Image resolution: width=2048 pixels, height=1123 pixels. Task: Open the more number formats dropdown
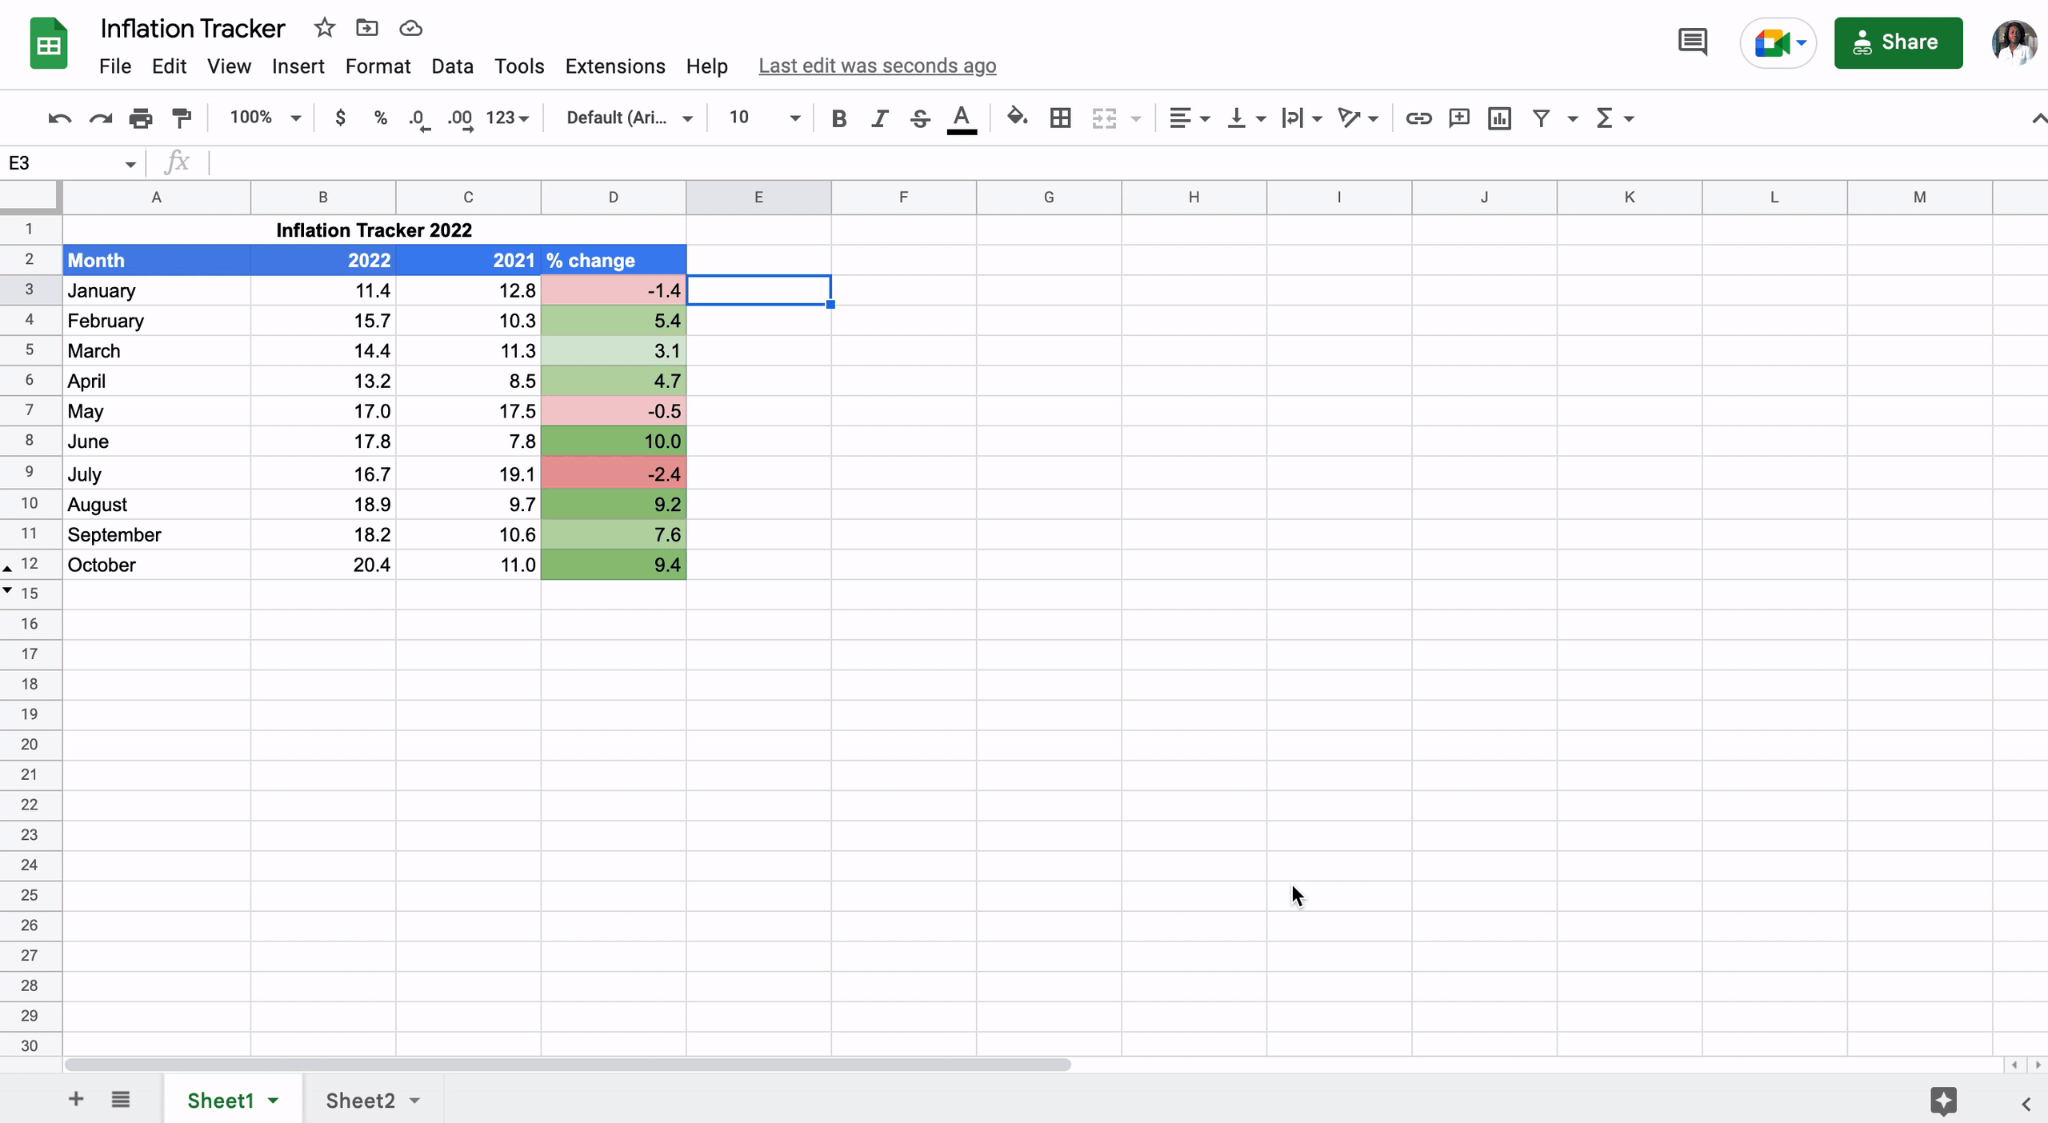click(507, 118)
